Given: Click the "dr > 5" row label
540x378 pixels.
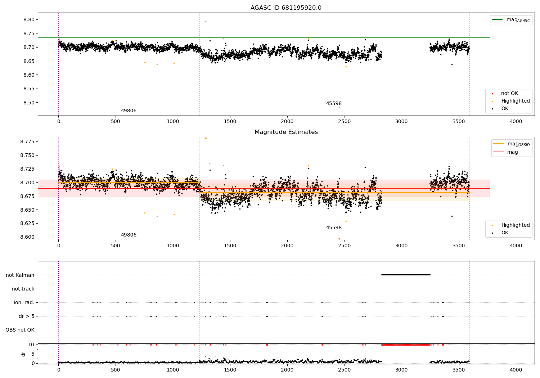Looking at the screenshot, I should pos(27,316).
